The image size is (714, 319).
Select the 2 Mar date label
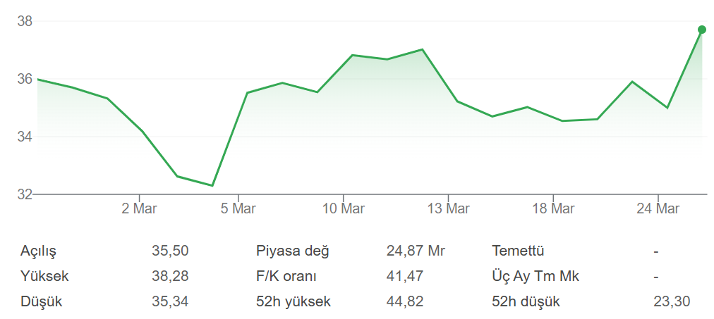pos(139,208)
